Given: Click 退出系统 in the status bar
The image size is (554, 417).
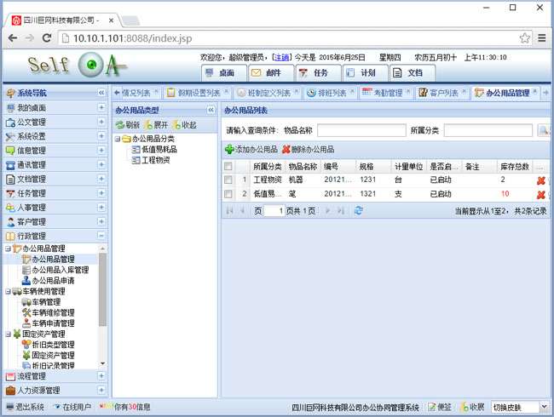Looking at the screenshot, I should coord(26,407).
